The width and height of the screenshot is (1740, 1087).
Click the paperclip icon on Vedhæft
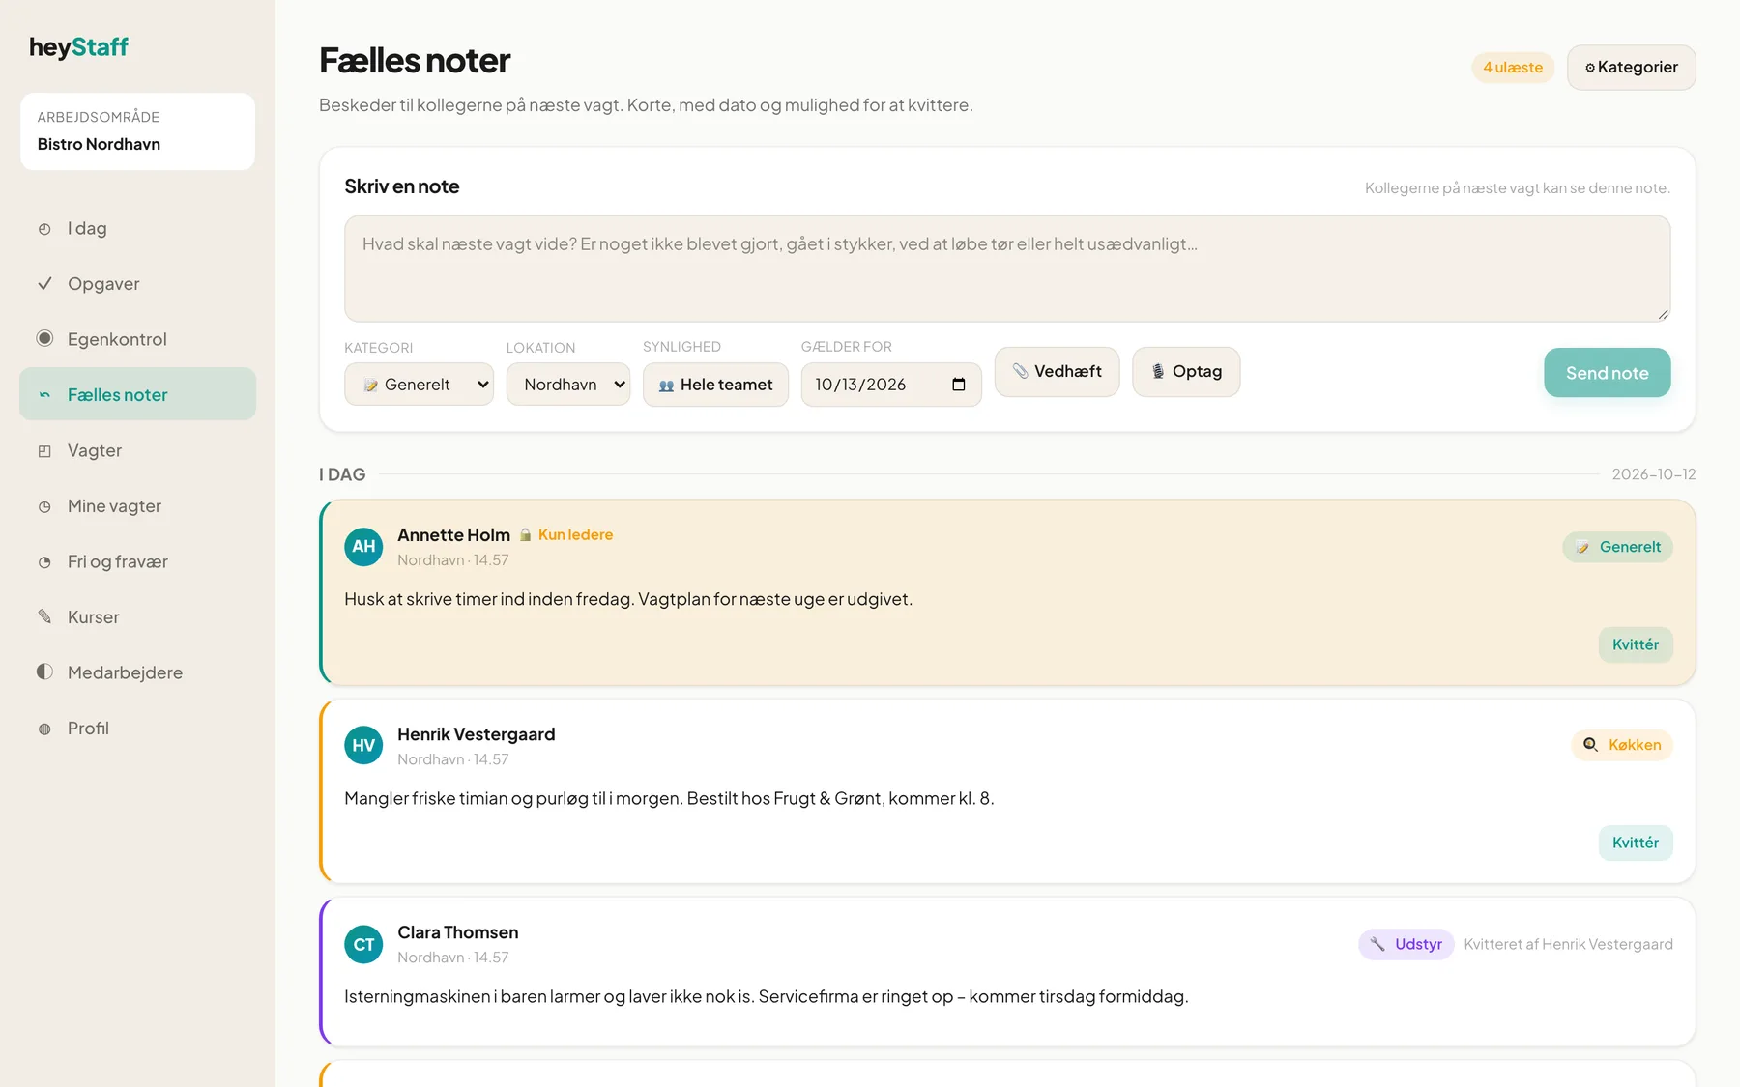click(x=1020, y=371)
